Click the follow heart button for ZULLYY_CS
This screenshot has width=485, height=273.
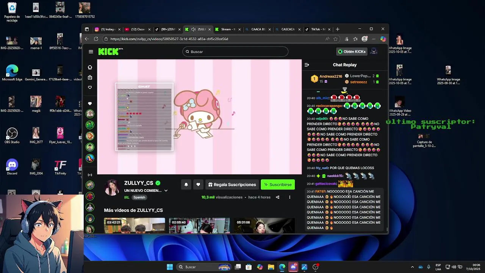[198, 185]
